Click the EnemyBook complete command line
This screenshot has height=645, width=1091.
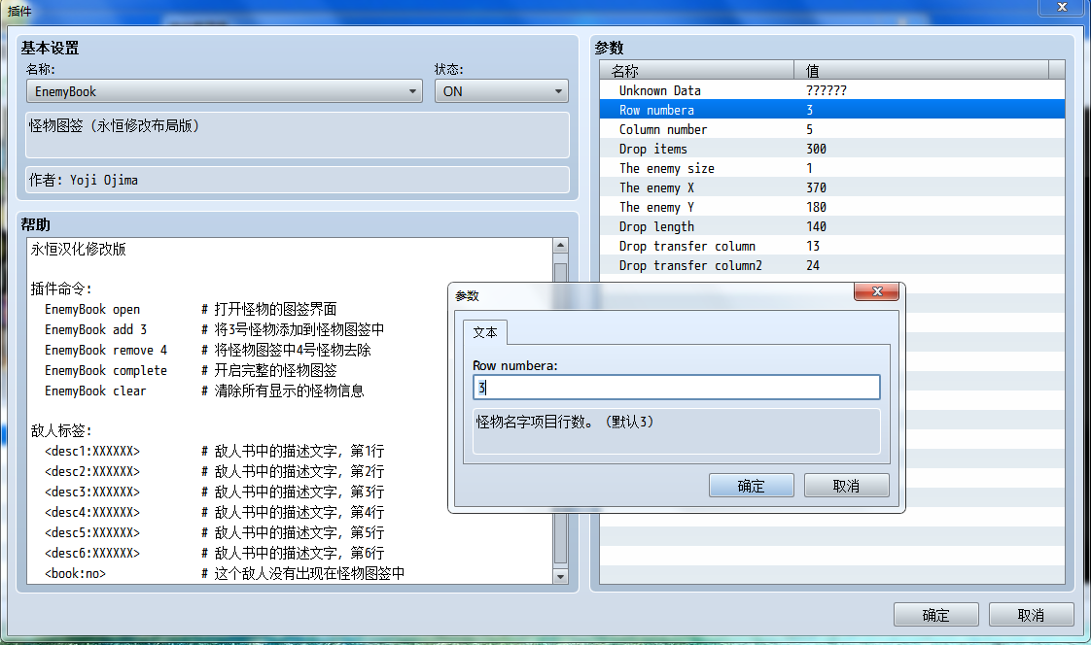[190, 370]
